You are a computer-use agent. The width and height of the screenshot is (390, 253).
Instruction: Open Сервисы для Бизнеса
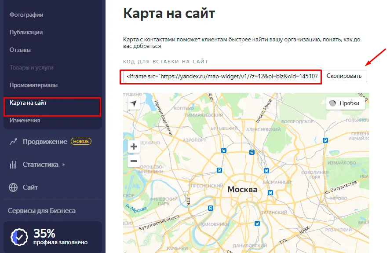pos(41,211)
